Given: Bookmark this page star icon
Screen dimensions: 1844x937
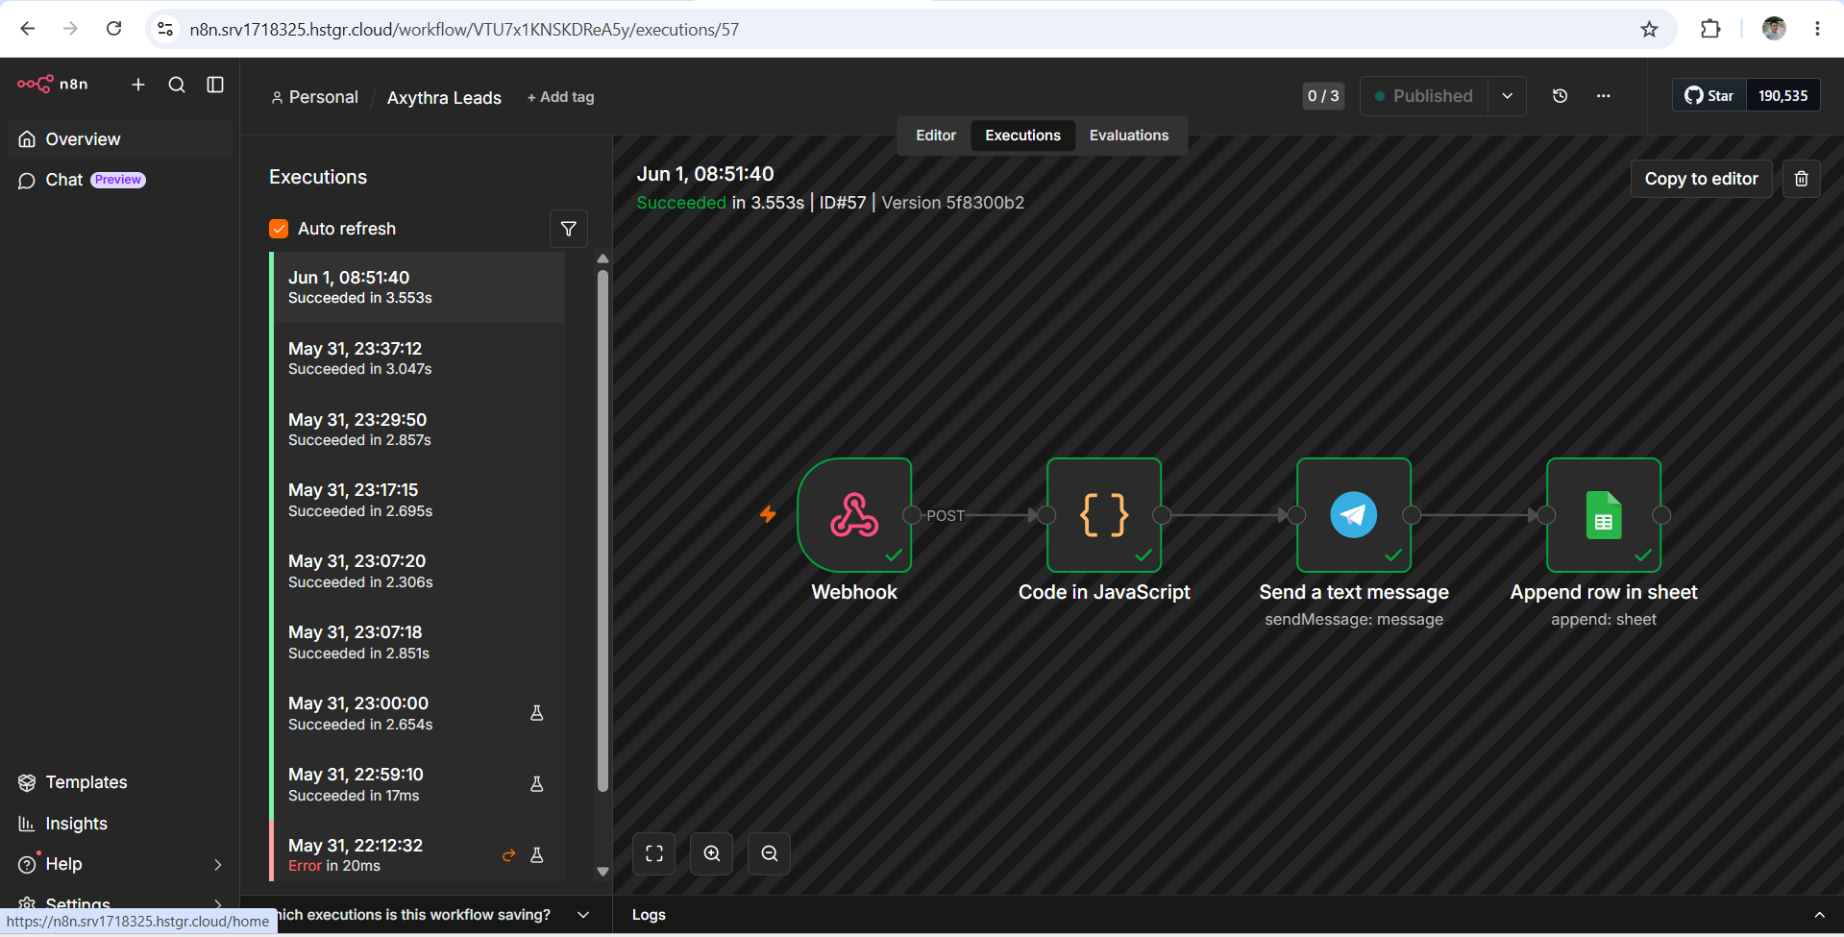Looking at the screenshot, I should (1650, 29).
